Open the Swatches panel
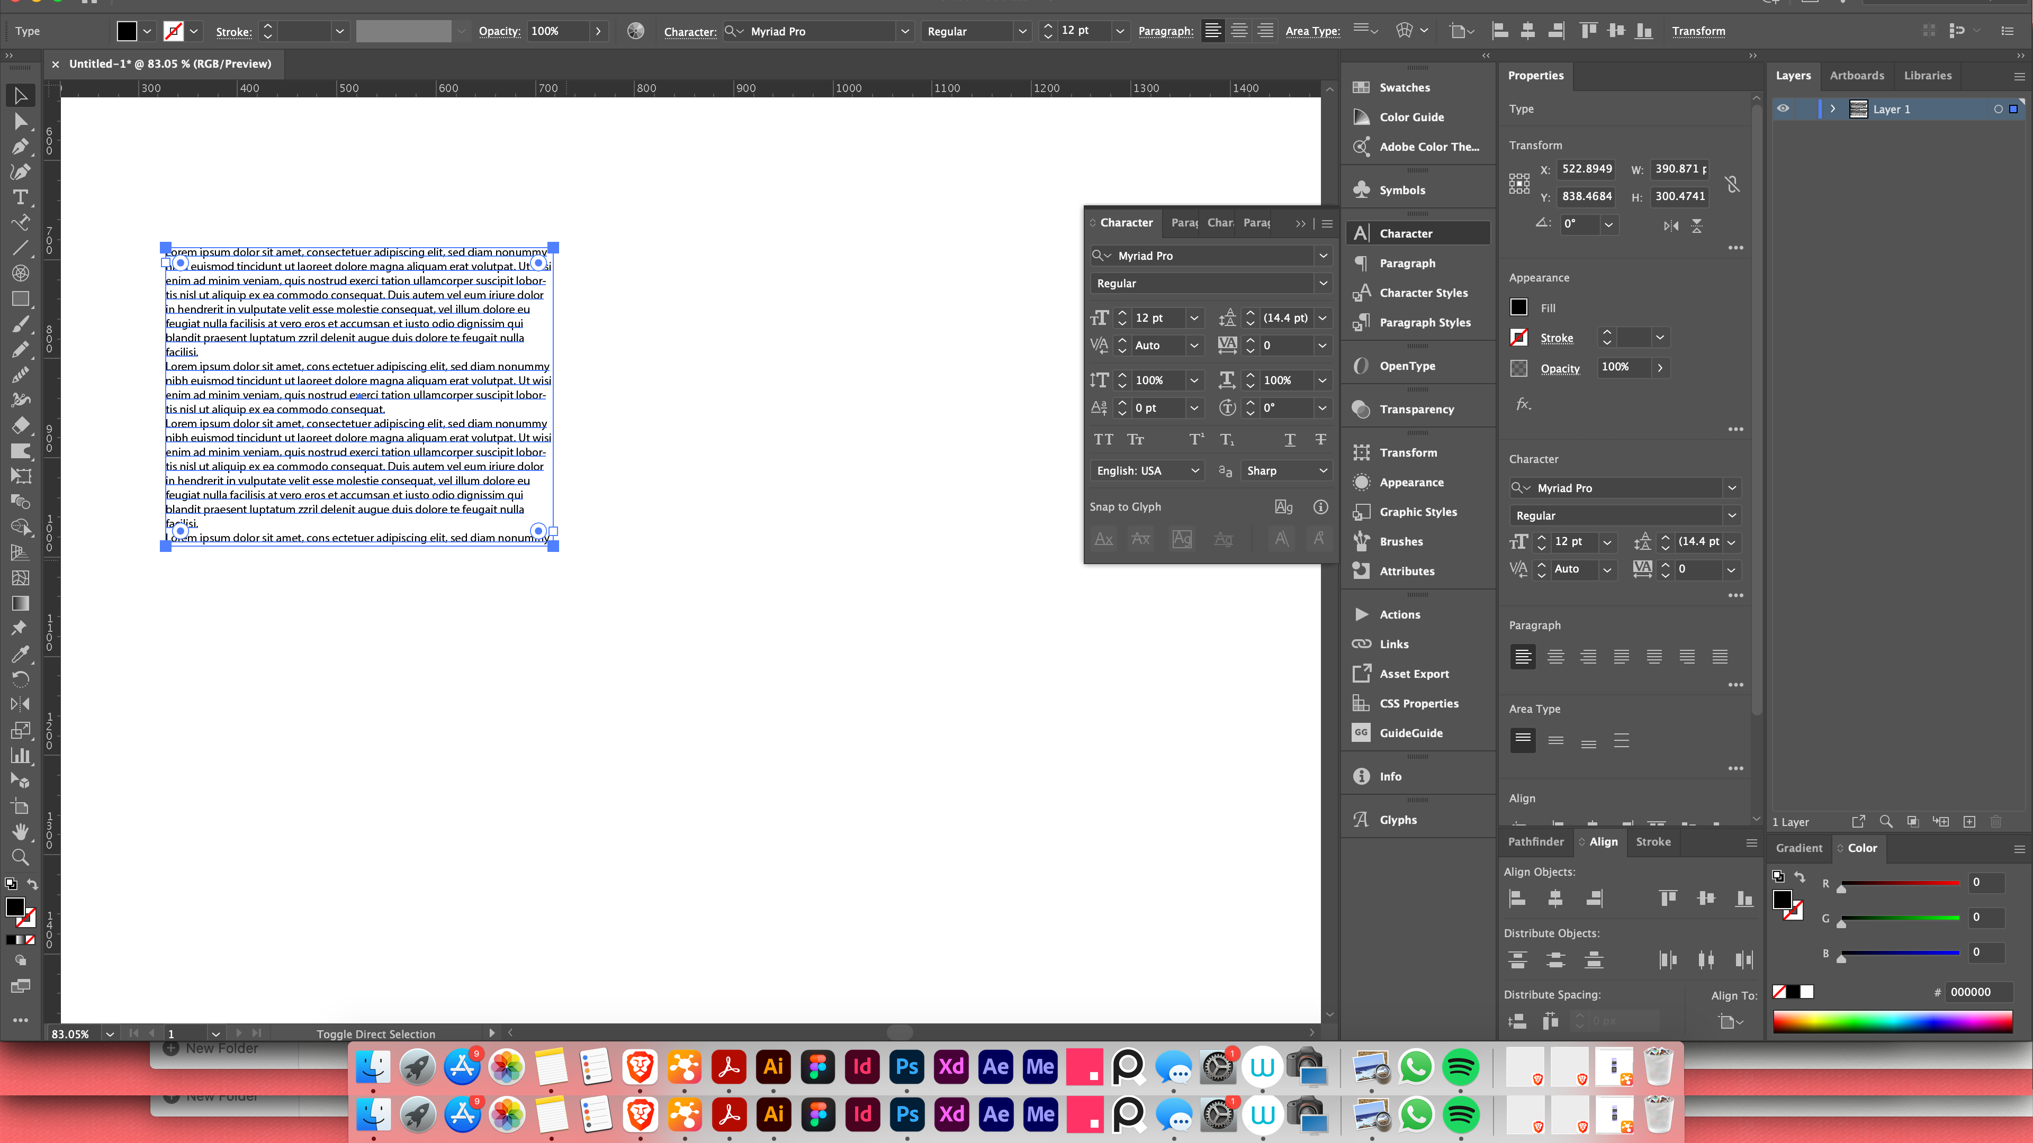 point(1404,87)
